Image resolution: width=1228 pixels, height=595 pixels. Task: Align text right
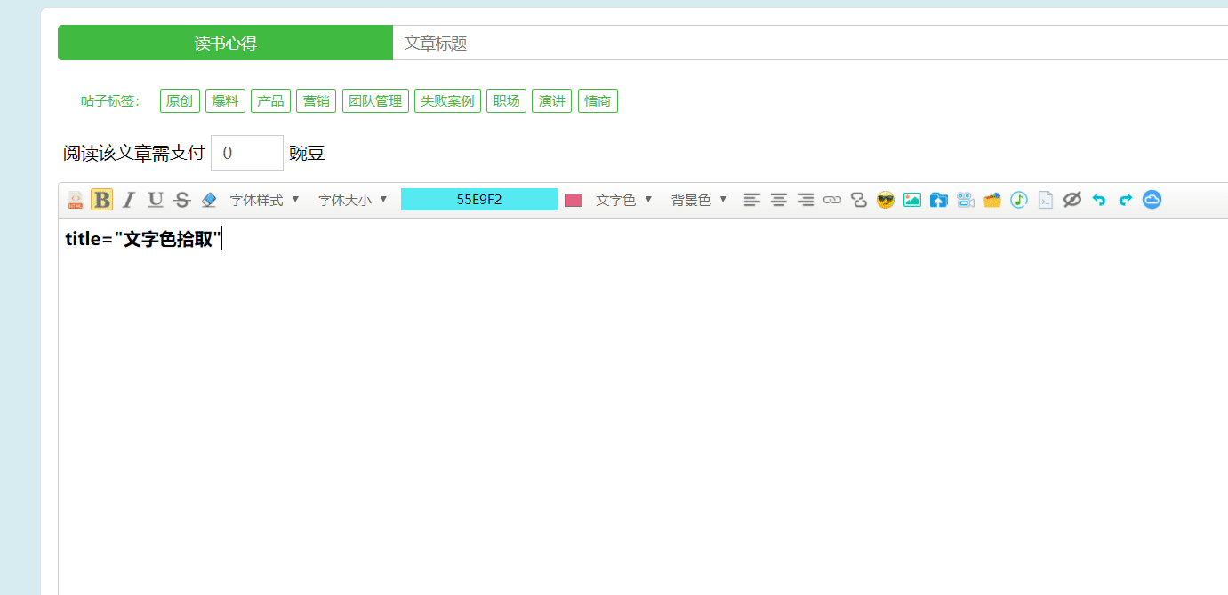tap(806, 200)
